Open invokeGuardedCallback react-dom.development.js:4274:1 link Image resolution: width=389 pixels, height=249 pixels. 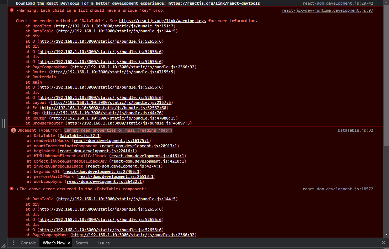click(124, 166)
